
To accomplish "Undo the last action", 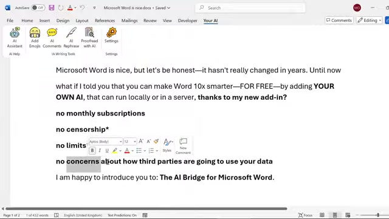I will click(x=82, y=8).
